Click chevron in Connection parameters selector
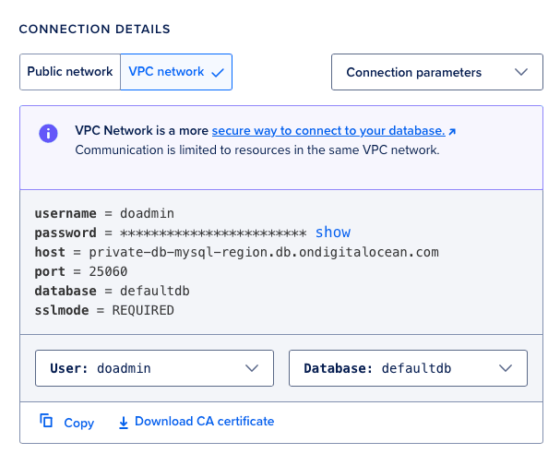Image resolution: width=560 pixels, height=454 pixels. [520, 72]
